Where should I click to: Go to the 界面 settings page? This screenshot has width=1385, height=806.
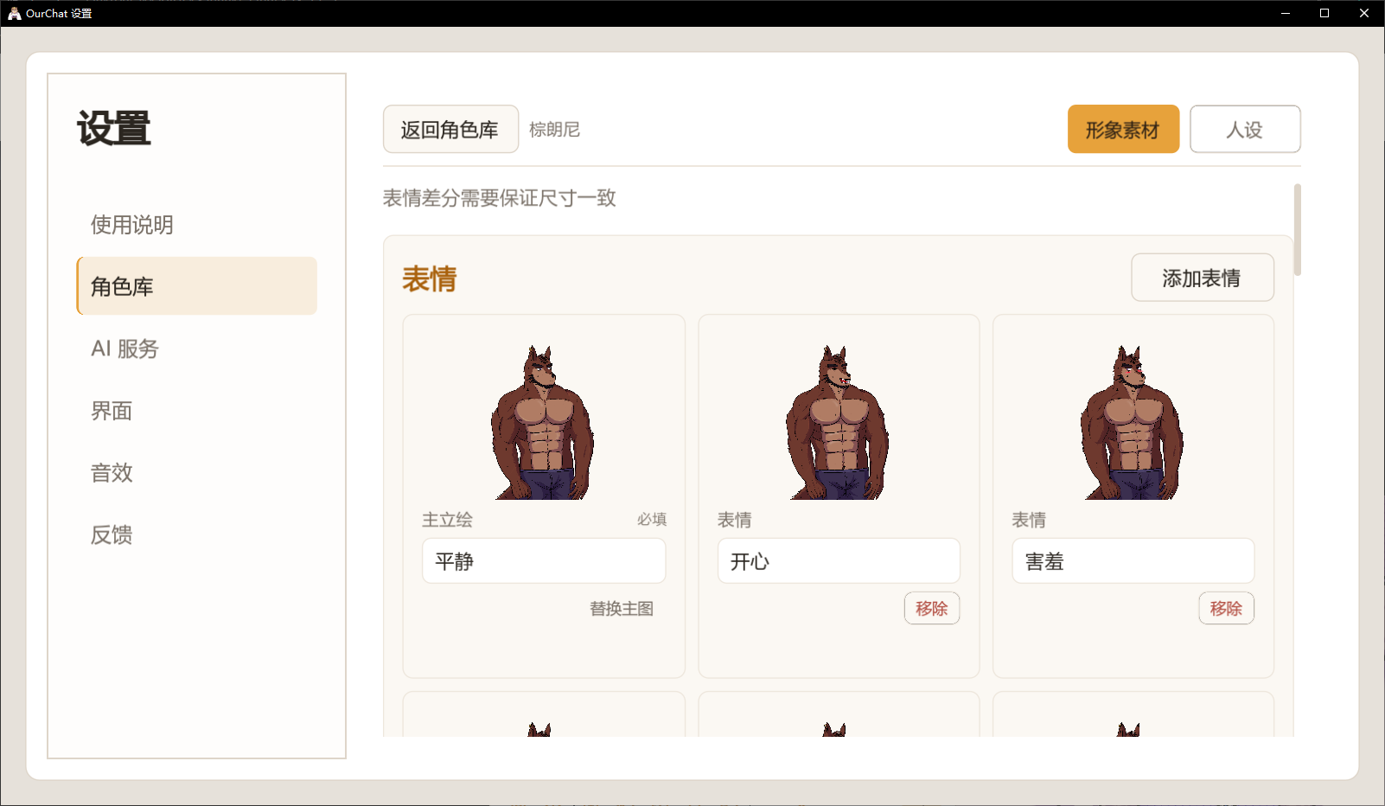click(197, 411)
